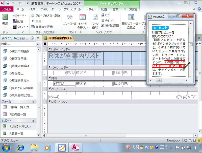Open the フォント fonts icon

tap(14, 27)
